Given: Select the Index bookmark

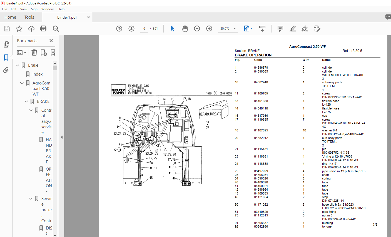Looking at the screenshot, I should (37, 74).
